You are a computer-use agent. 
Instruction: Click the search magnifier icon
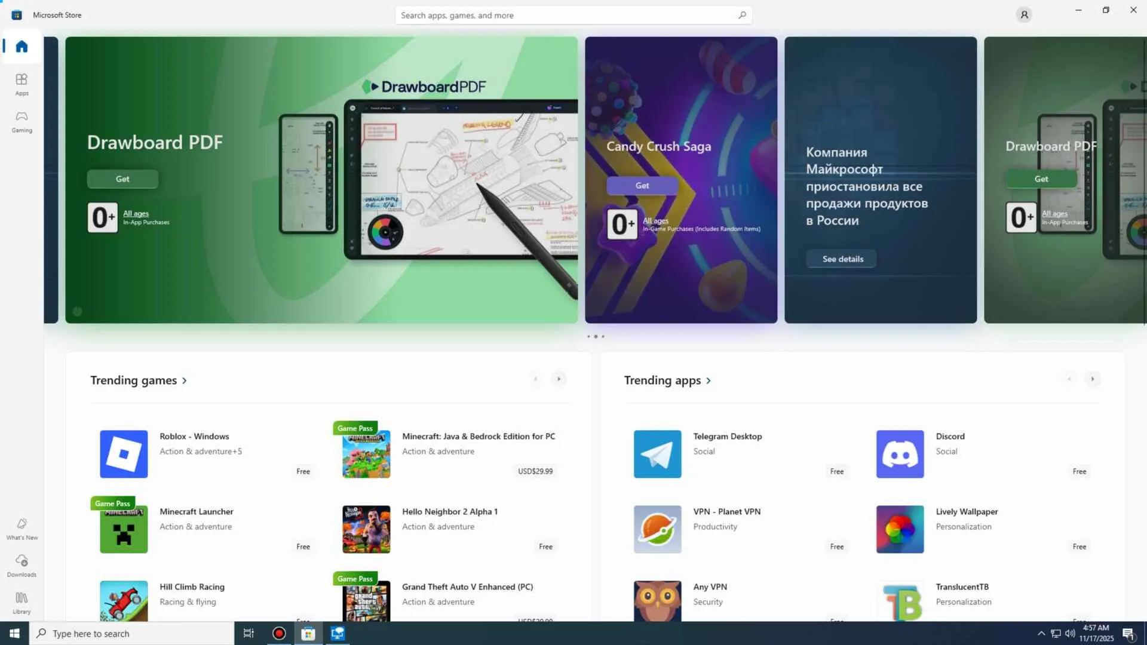point(742,15)
